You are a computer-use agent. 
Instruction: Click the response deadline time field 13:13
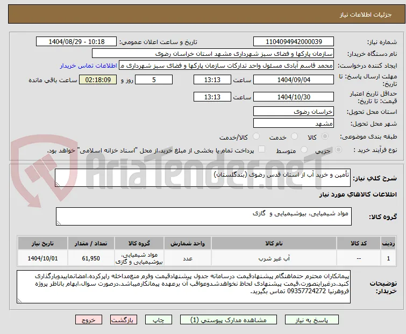click(212, 79)
